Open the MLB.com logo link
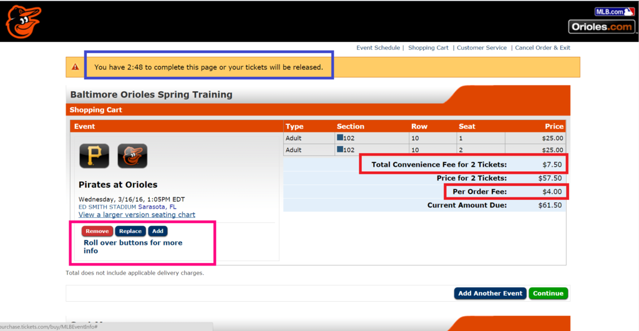 point(615,12)
